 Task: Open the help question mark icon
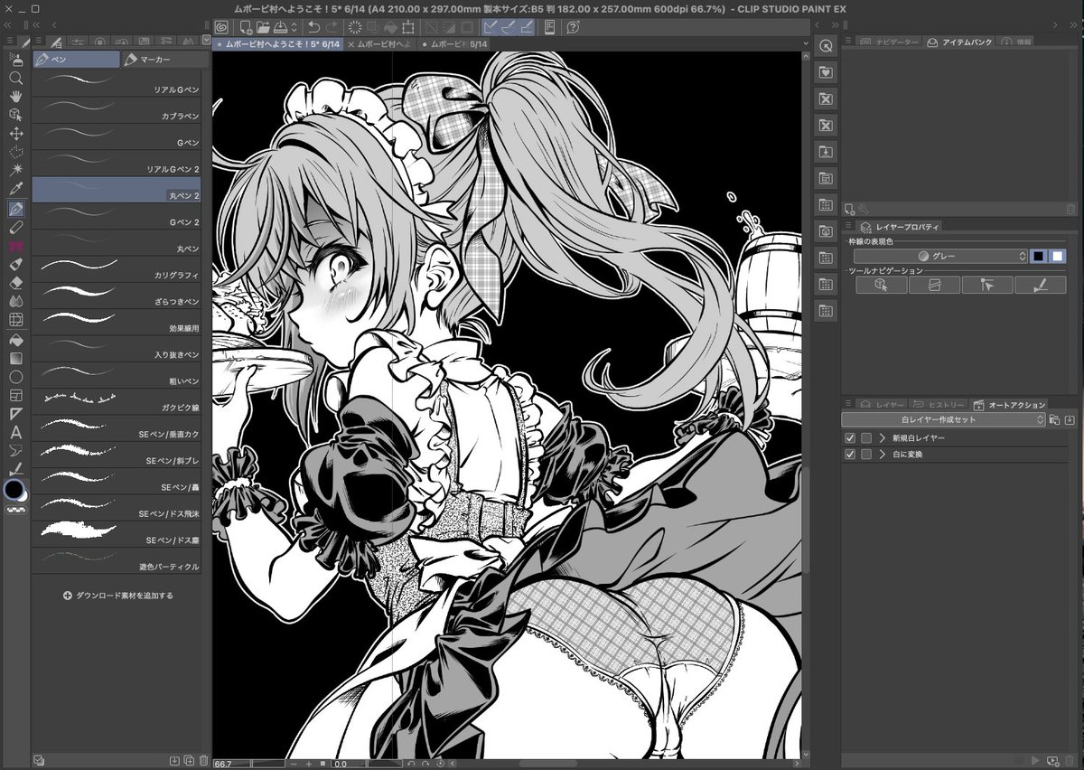(573, 26)
